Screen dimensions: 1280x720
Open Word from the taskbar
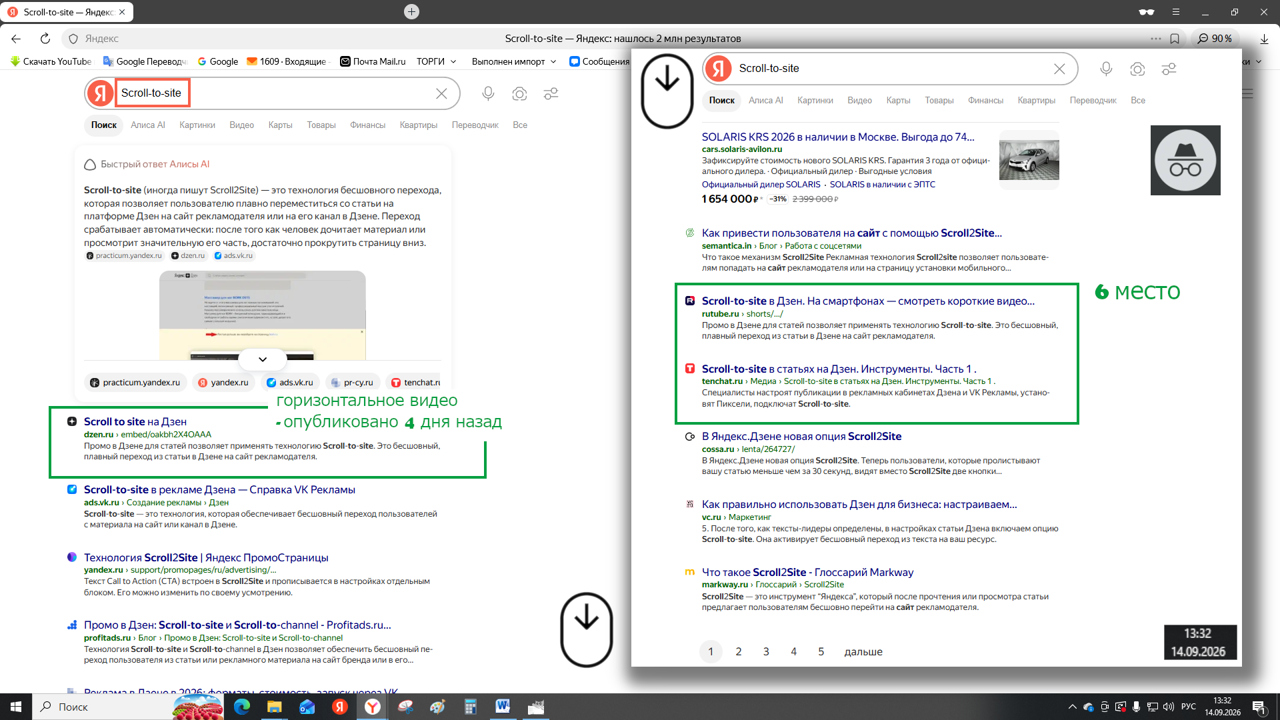pos(503,707)
